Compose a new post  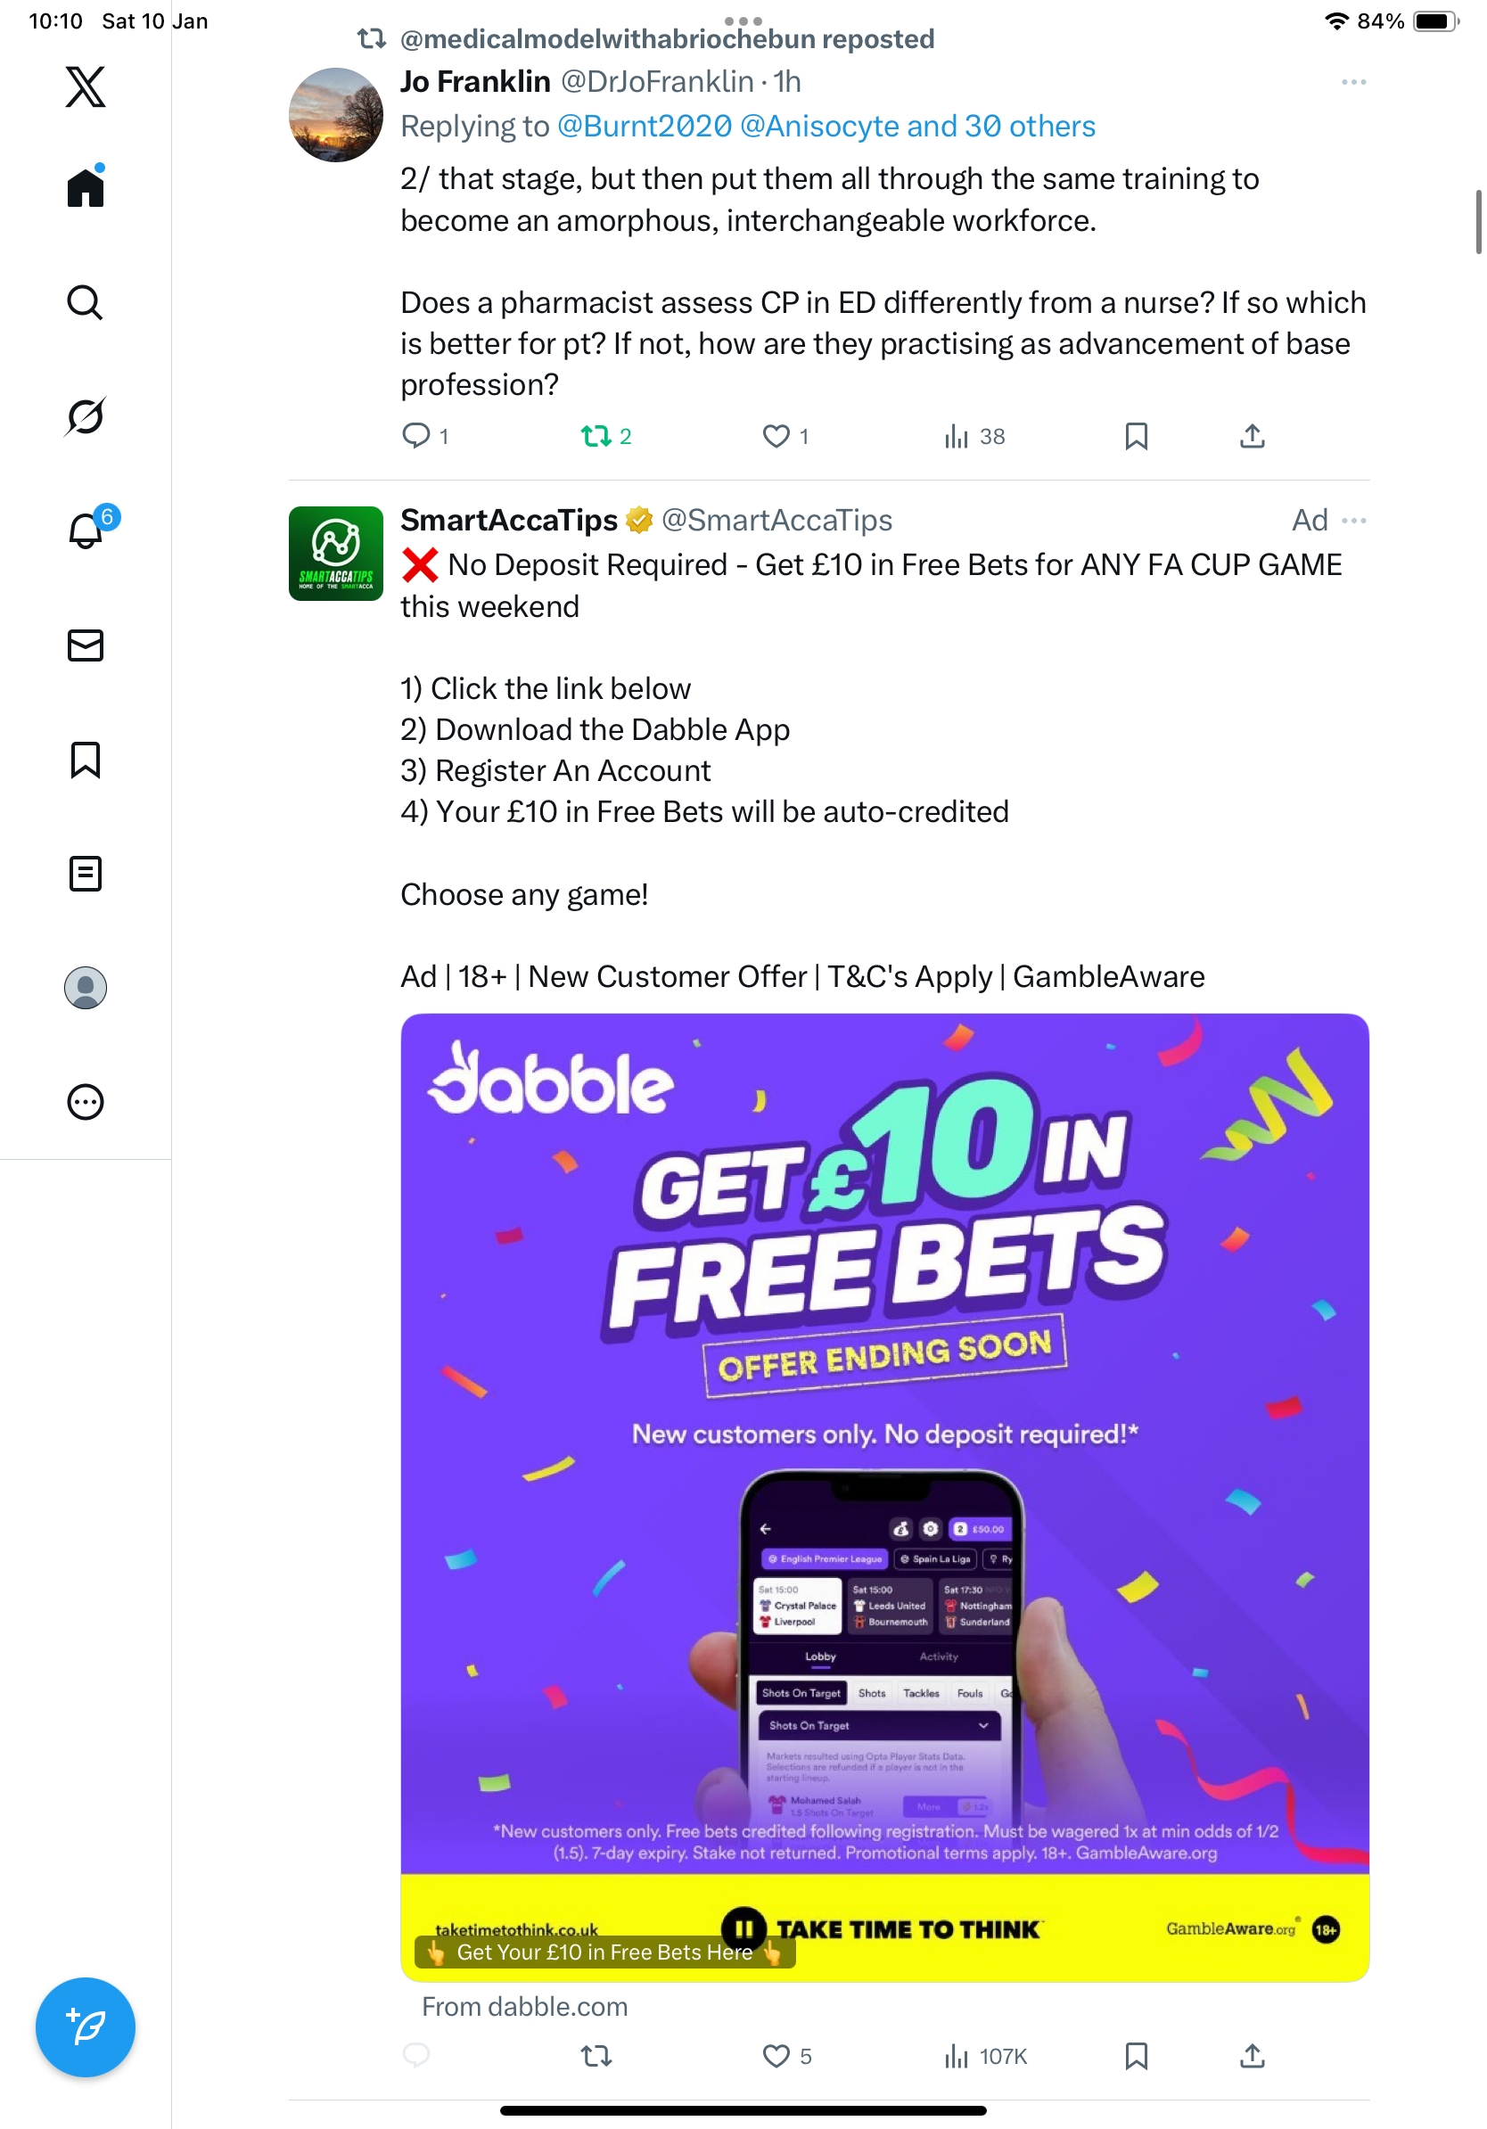click(86, 2027)
